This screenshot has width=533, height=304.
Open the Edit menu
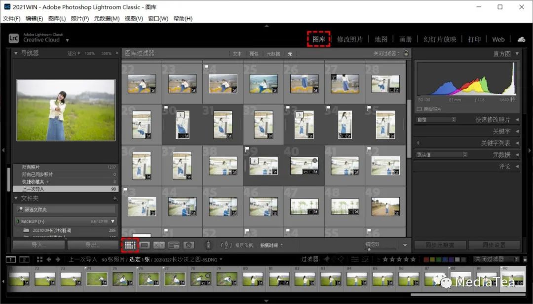click(x=35, y=18)
